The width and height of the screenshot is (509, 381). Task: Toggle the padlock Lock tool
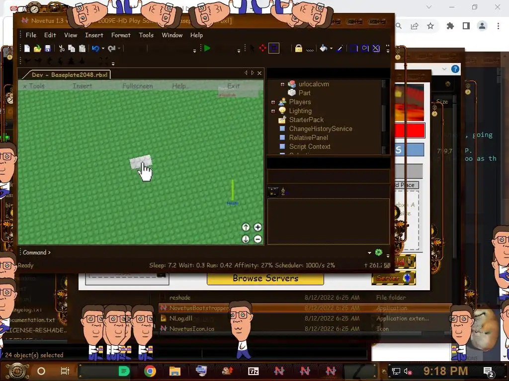(x=298, y=49)
